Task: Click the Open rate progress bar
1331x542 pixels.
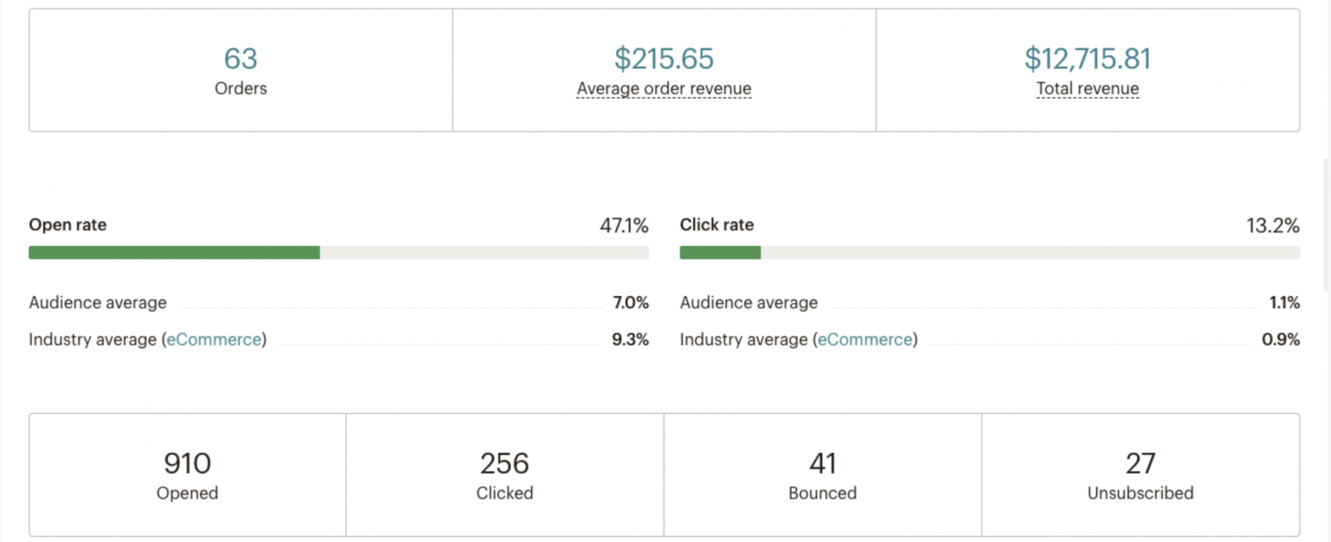Action: pos(338,252)
